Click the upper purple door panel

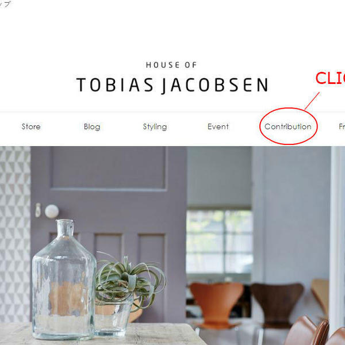click(x=109, y=168)
